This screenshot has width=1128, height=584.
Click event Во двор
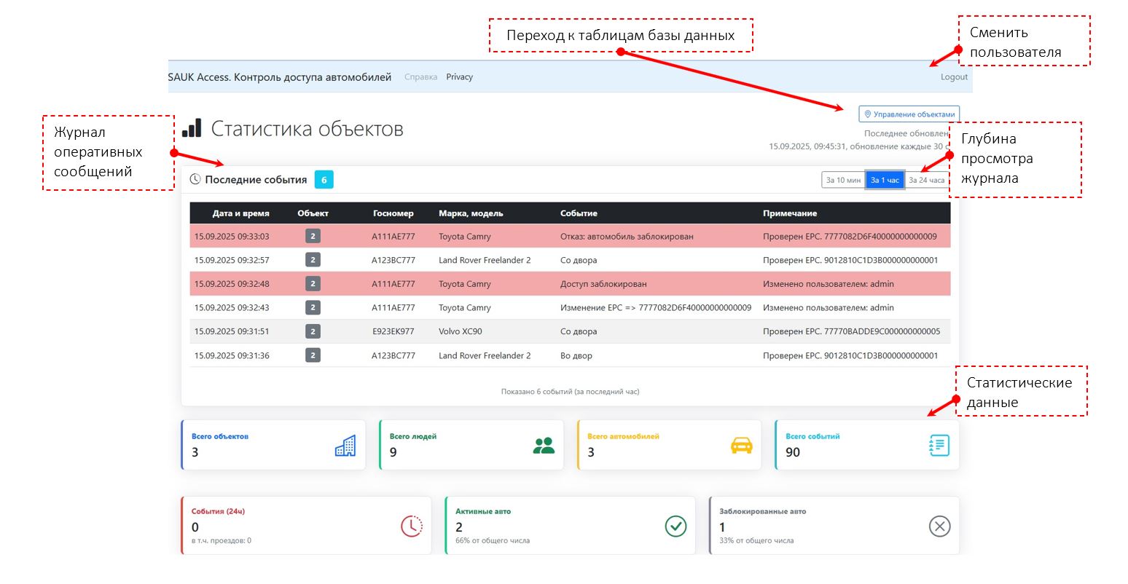point(576,355)
